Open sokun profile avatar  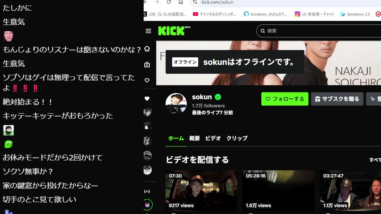point(176,103)
